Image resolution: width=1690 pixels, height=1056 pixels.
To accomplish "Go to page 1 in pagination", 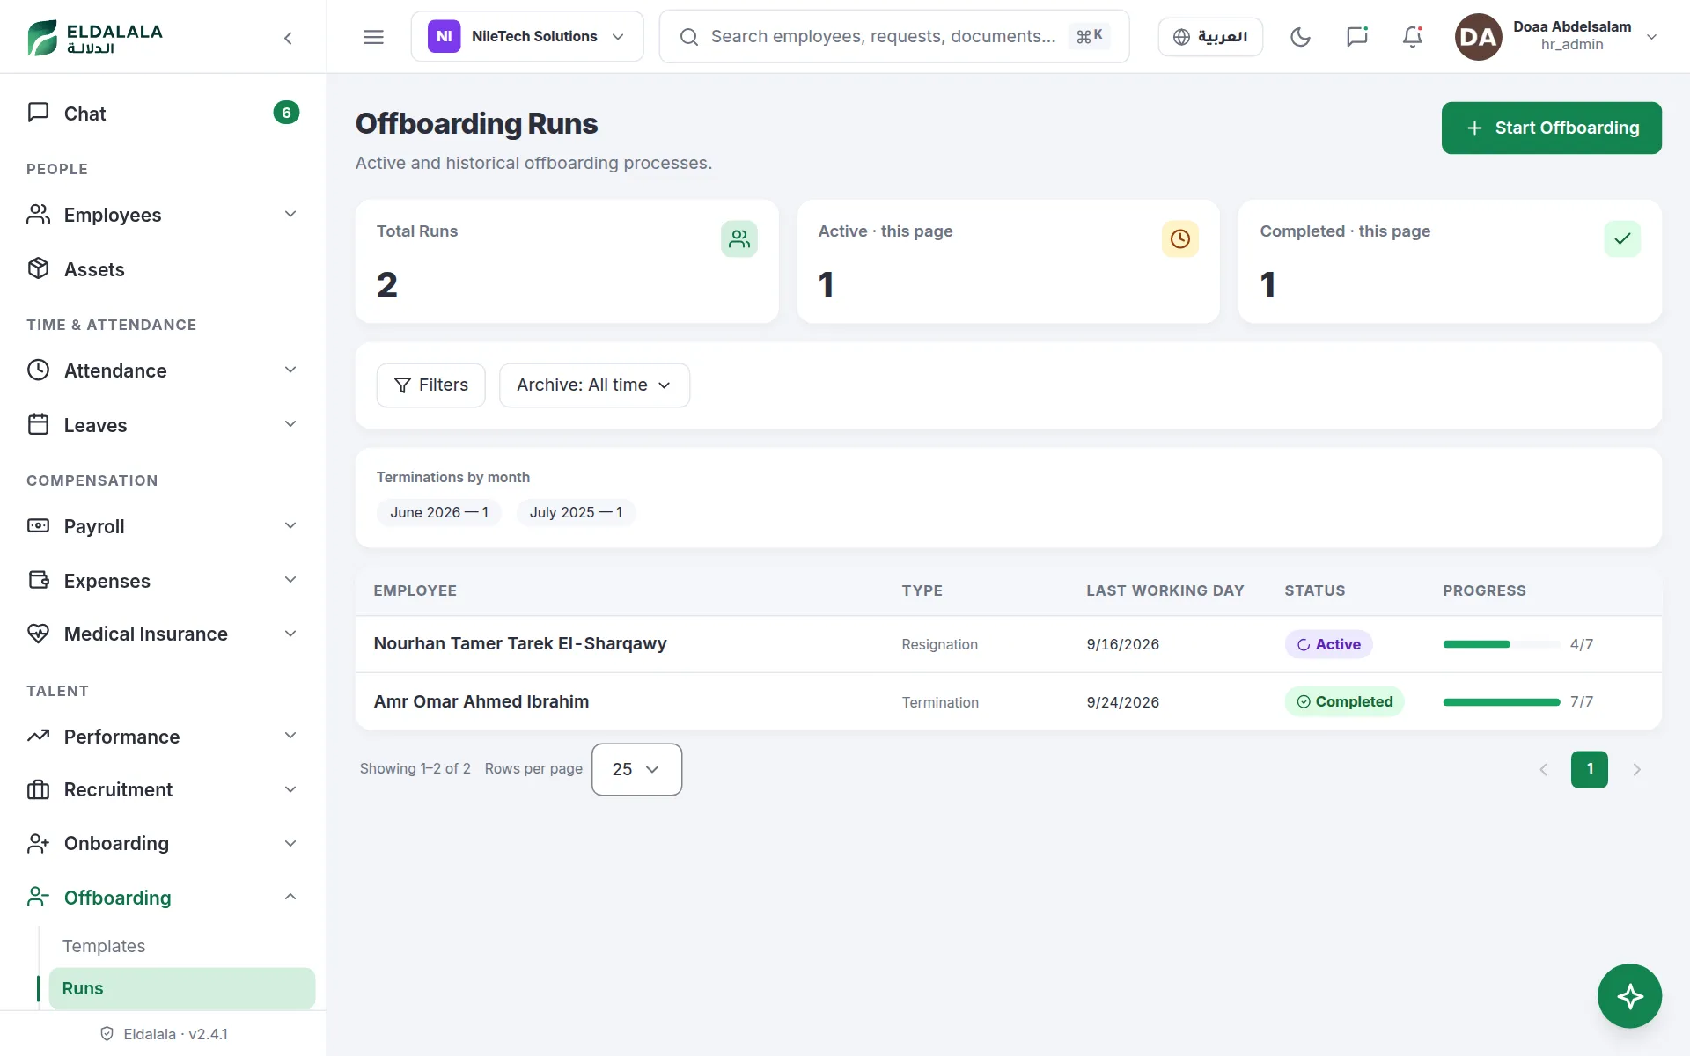I will click(x=1589, y=769).
